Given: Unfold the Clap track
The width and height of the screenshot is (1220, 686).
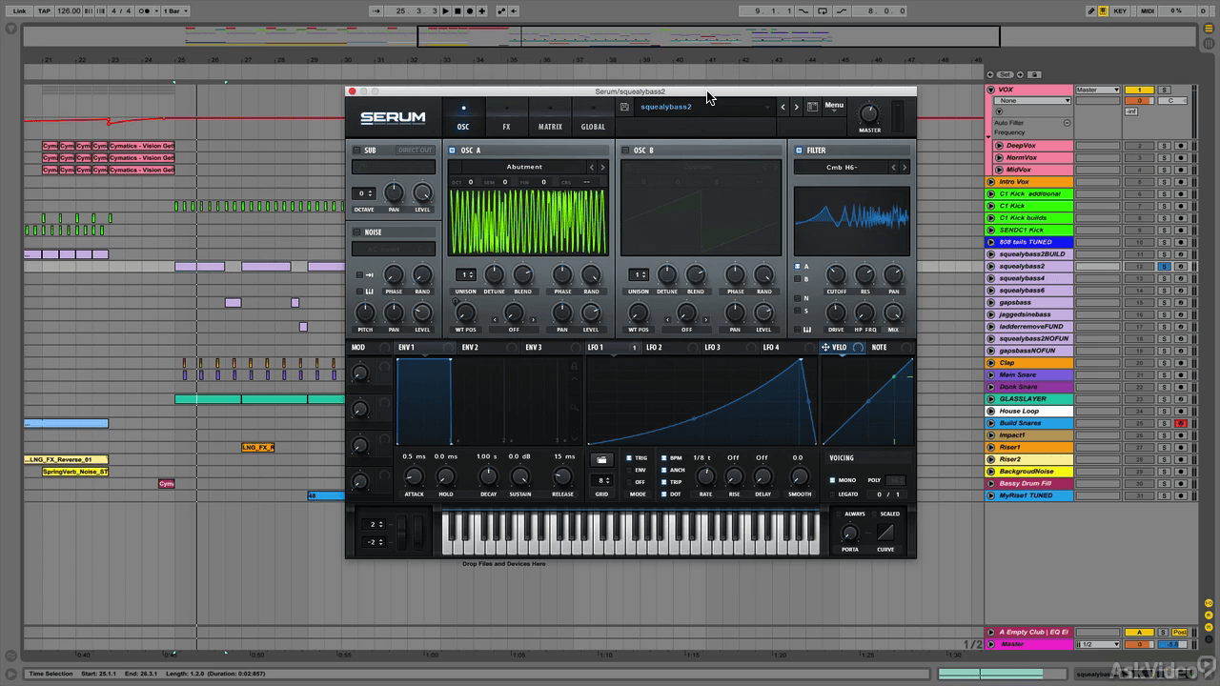Looking at the screenshot, I should pyautogui.click(x=990, y=363).
